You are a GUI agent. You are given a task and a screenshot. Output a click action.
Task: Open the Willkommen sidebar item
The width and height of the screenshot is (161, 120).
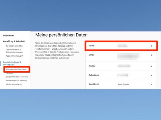coord(9,36)
